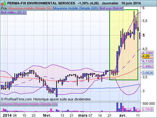The width and height of the screenshot is (157, 118).
Task: Click the ProRealTime.com copyright text
Action: pyautogui.click(x=16, y=99)
